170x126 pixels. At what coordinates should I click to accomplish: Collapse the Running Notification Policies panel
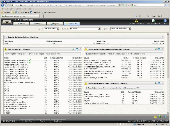pos(163,37)
